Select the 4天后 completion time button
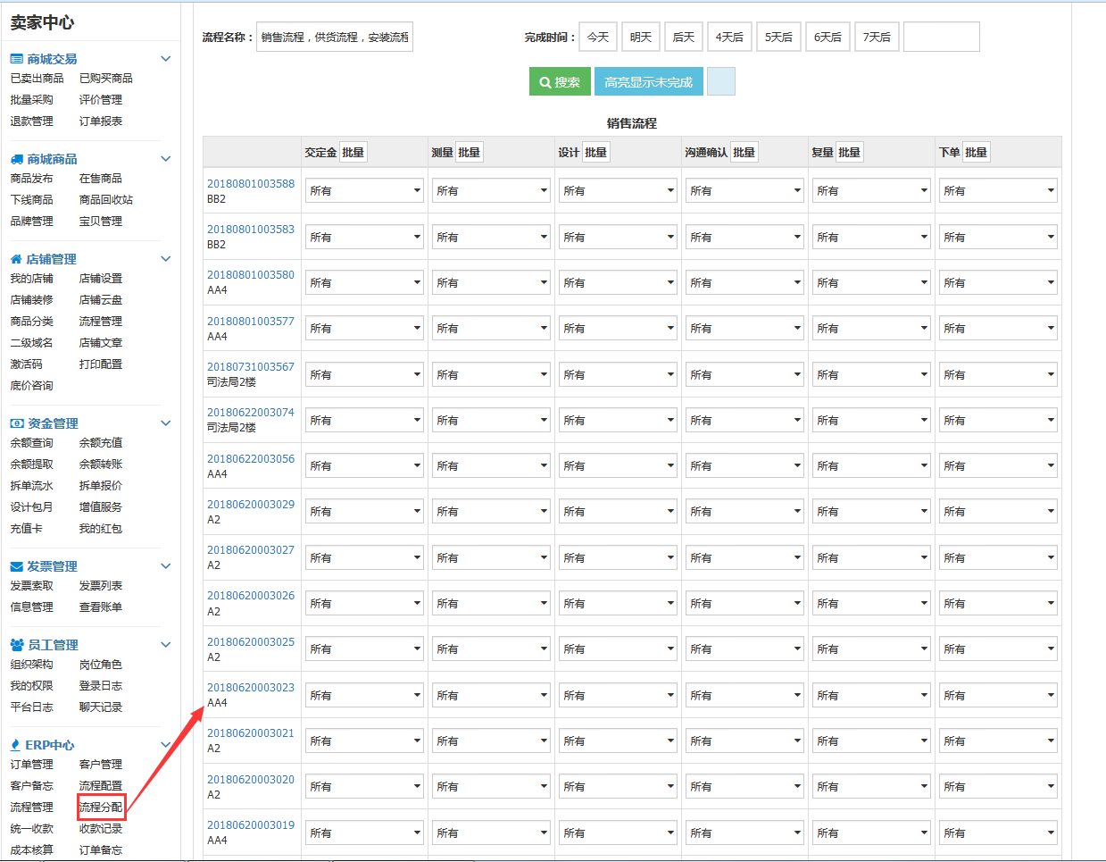Viewport: 1106px width, 862px height. (x=729, y=37)
